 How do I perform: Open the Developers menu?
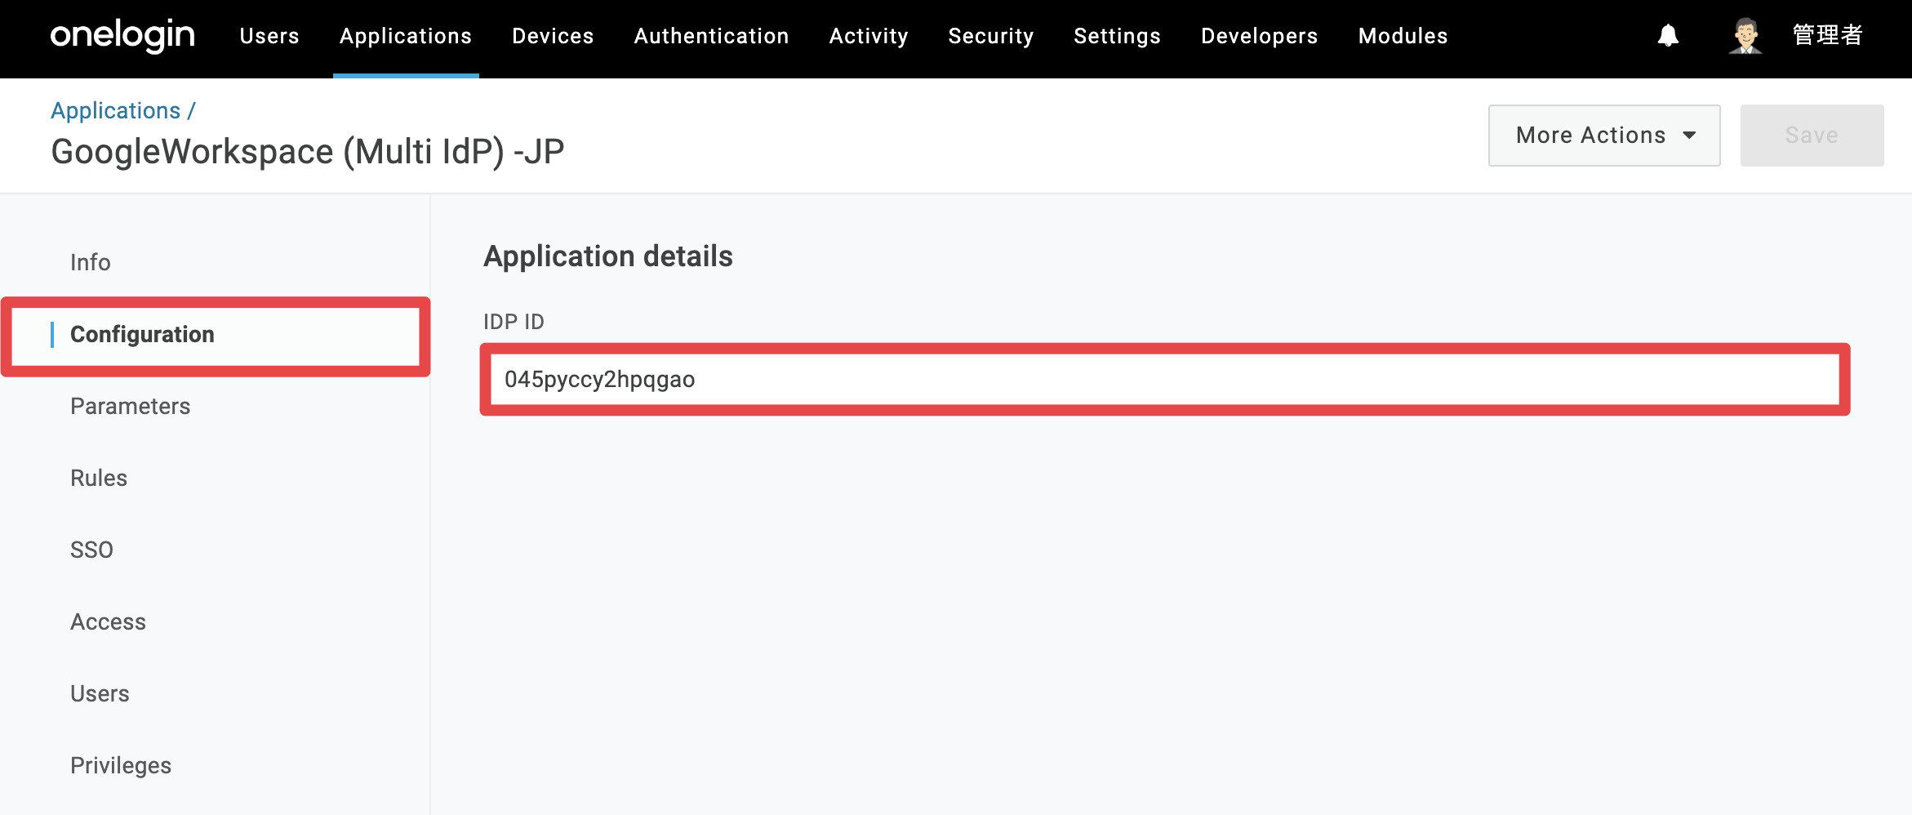point(1260,36)
